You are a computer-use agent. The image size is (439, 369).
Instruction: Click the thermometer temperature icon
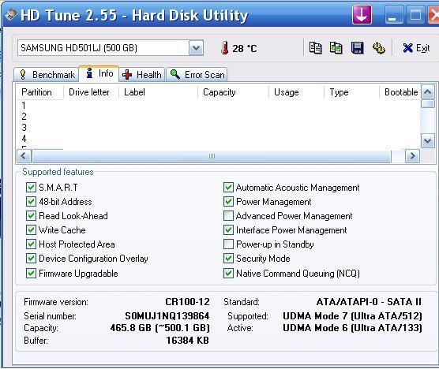tap(224, 48)
